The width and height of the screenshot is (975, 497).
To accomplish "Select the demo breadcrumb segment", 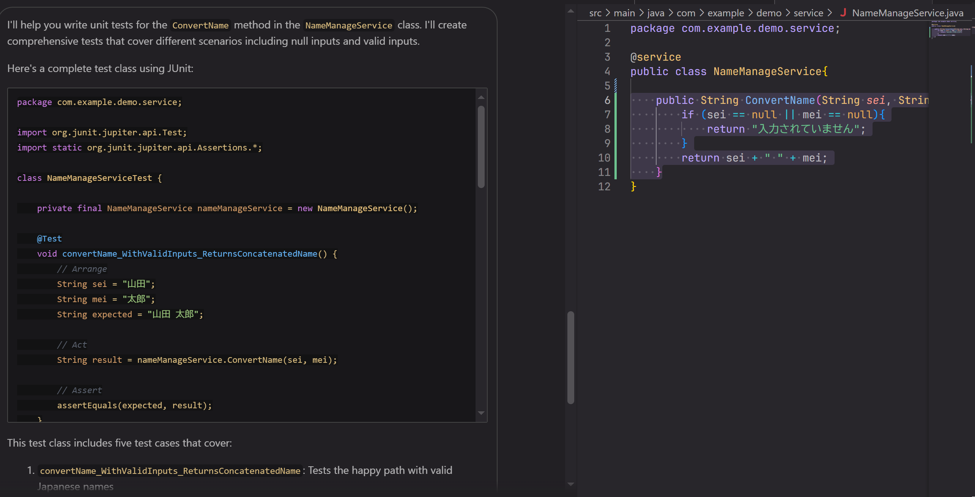I will pos(769,13).
